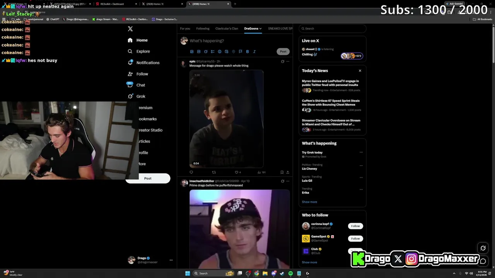This screenshot has height=278, width=495.
Task: Follow corinna kopf
Action: (355, 226)
